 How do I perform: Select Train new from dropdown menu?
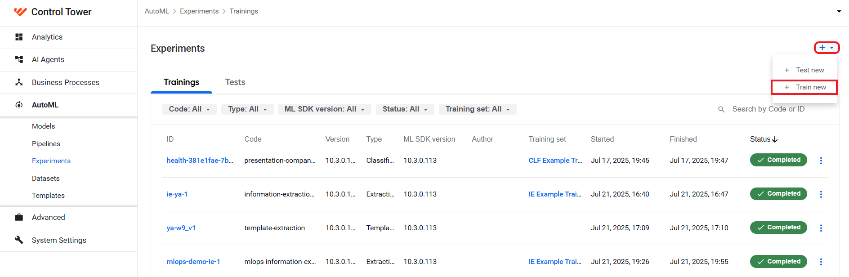click(x=804, y=87)
